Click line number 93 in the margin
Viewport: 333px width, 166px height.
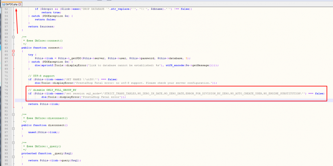(6, 153)
